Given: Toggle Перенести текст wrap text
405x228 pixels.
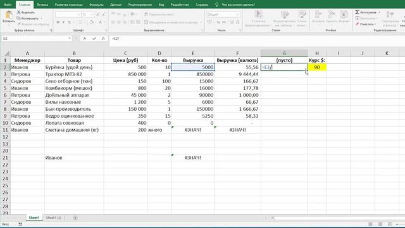Looking at the screenshot, I should (159, 15).
